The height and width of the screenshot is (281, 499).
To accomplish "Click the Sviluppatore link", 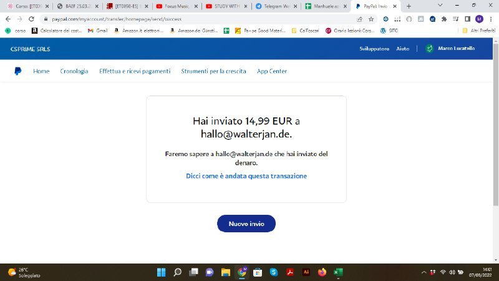I will pos(374,49).
